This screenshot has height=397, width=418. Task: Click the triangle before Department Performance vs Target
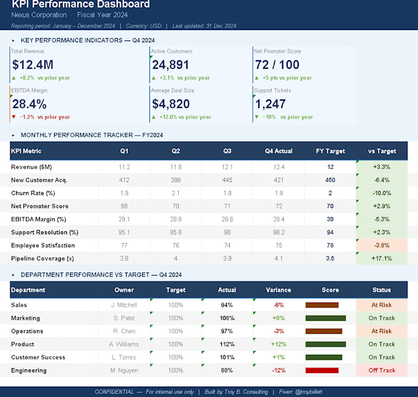tap(13, 275)
